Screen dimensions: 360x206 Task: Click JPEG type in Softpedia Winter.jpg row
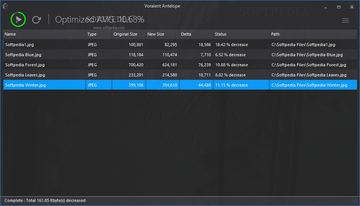[x=92, y=85]
